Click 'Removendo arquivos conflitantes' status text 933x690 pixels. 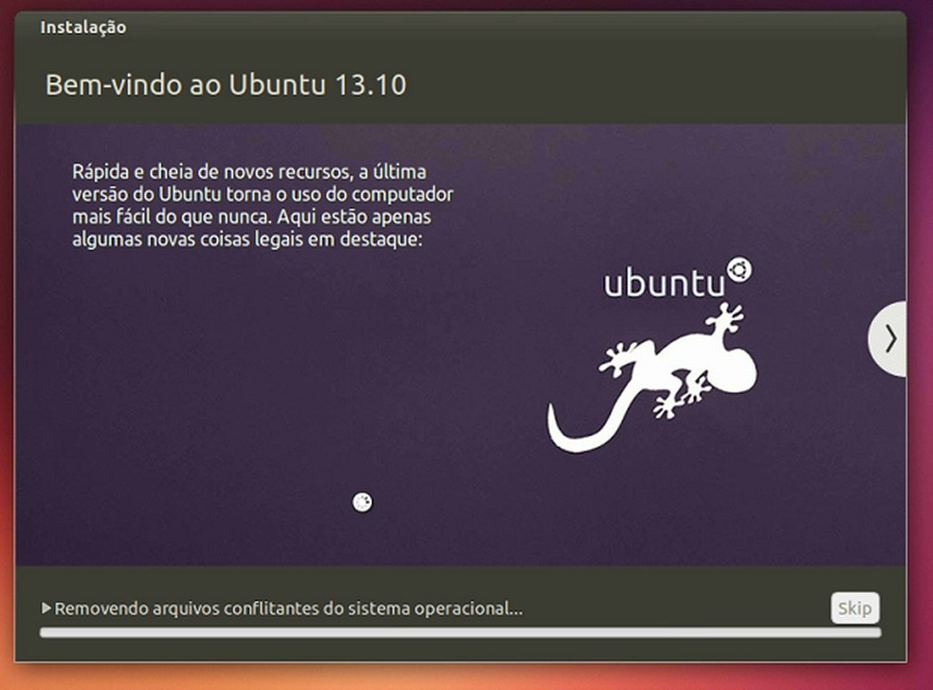pyautogui.click(x=288, y=608)
